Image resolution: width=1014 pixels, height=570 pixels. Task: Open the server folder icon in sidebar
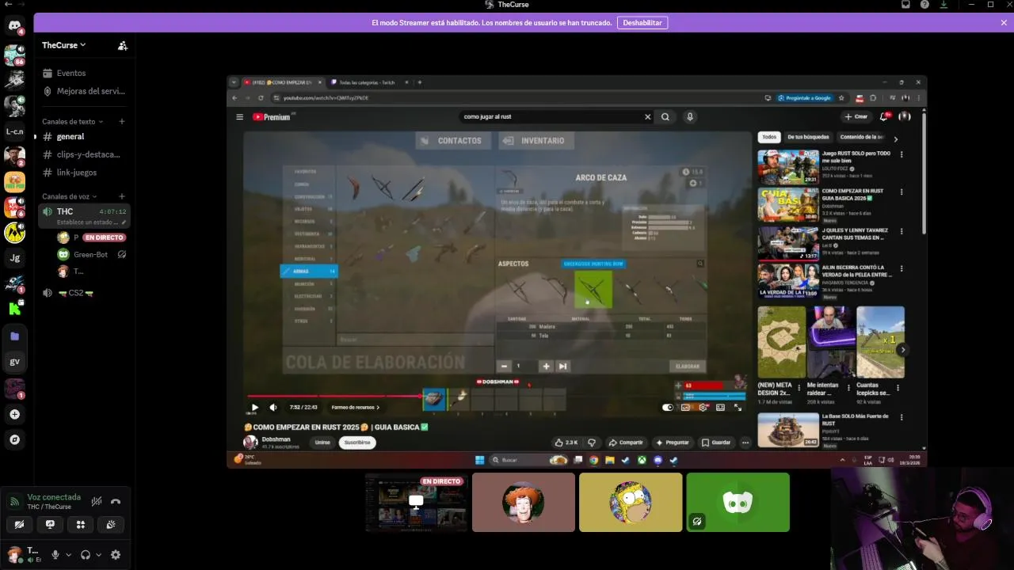pyautogui.click(x=14, y=336)
